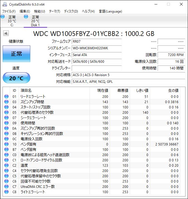Click the transfer mode field SATA/600 | SATA/600
Viewport: 188px width, 199px height.
[97, 62]
